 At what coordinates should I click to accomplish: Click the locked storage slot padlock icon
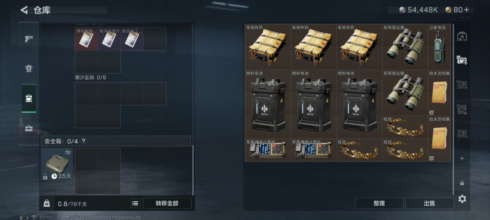pos(462,183)
